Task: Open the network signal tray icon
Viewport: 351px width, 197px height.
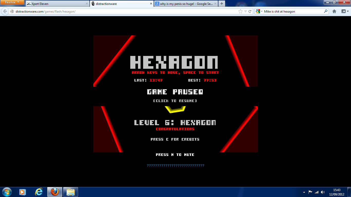Action: (317, 192)
